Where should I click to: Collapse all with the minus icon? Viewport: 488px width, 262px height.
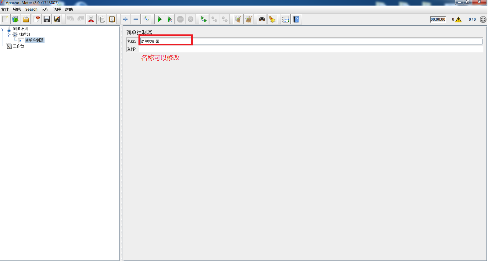pos(136,19)
